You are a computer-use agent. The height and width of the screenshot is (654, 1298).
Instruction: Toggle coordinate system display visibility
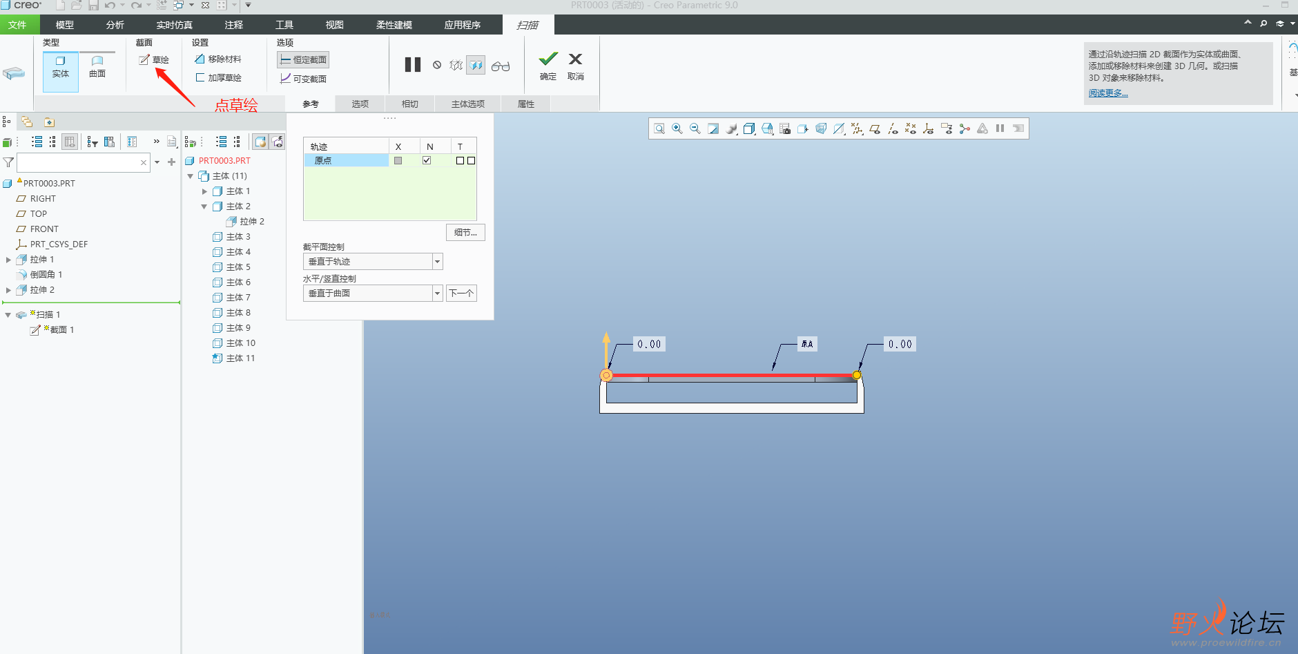[x=929, y=128]
